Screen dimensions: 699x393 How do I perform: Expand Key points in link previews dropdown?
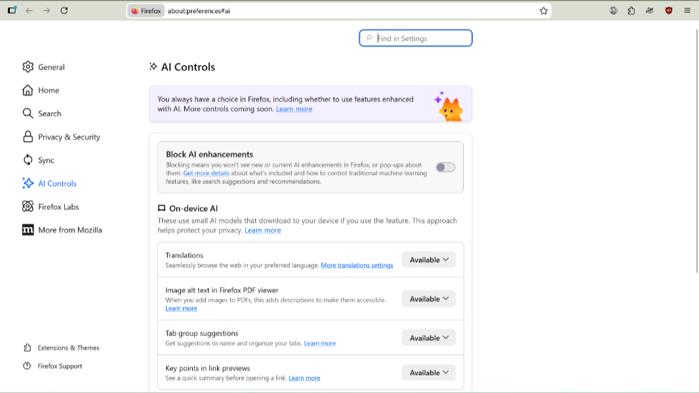point(428,373)
